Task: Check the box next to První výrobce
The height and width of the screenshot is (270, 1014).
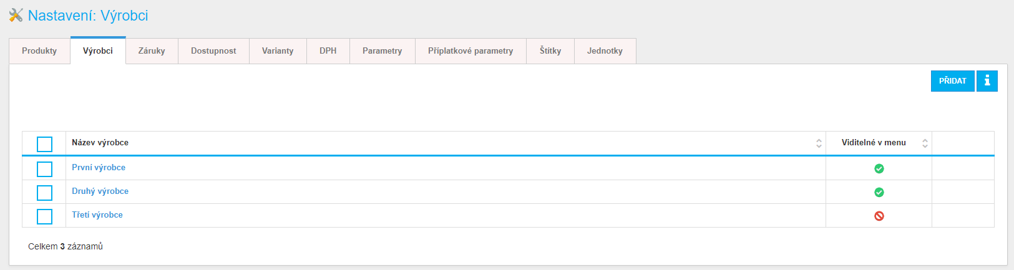Action: click(44, 169)
